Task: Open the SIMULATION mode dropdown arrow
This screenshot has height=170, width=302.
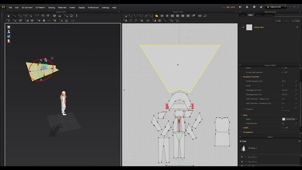Action: point(285,7)
